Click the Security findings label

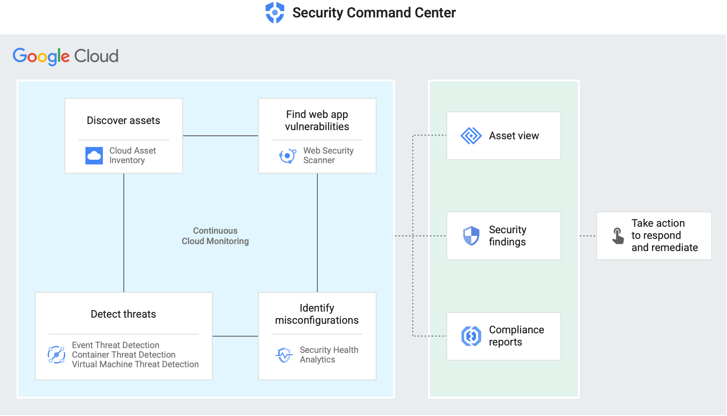[x=508, y=236]
